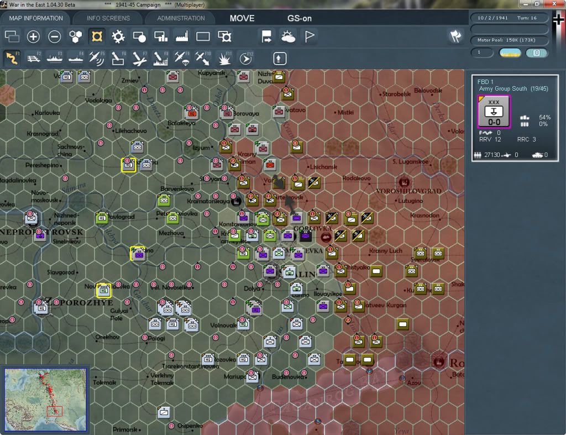Click the 54% readiness value
The image size is (566, 435).
tap(544, 117)
